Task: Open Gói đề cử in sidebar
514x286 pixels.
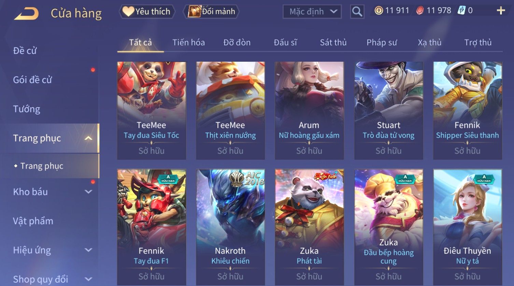Action: click(32, 80)
